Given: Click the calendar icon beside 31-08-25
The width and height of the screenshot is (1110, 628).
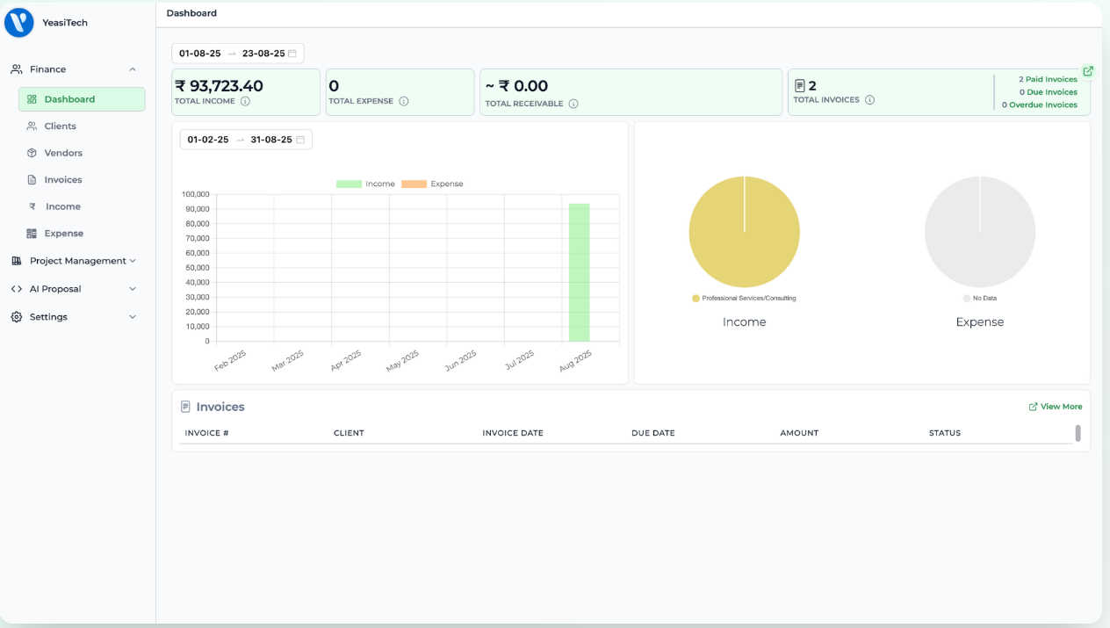Looking at the screenshot, I should (x=300, y=140).
